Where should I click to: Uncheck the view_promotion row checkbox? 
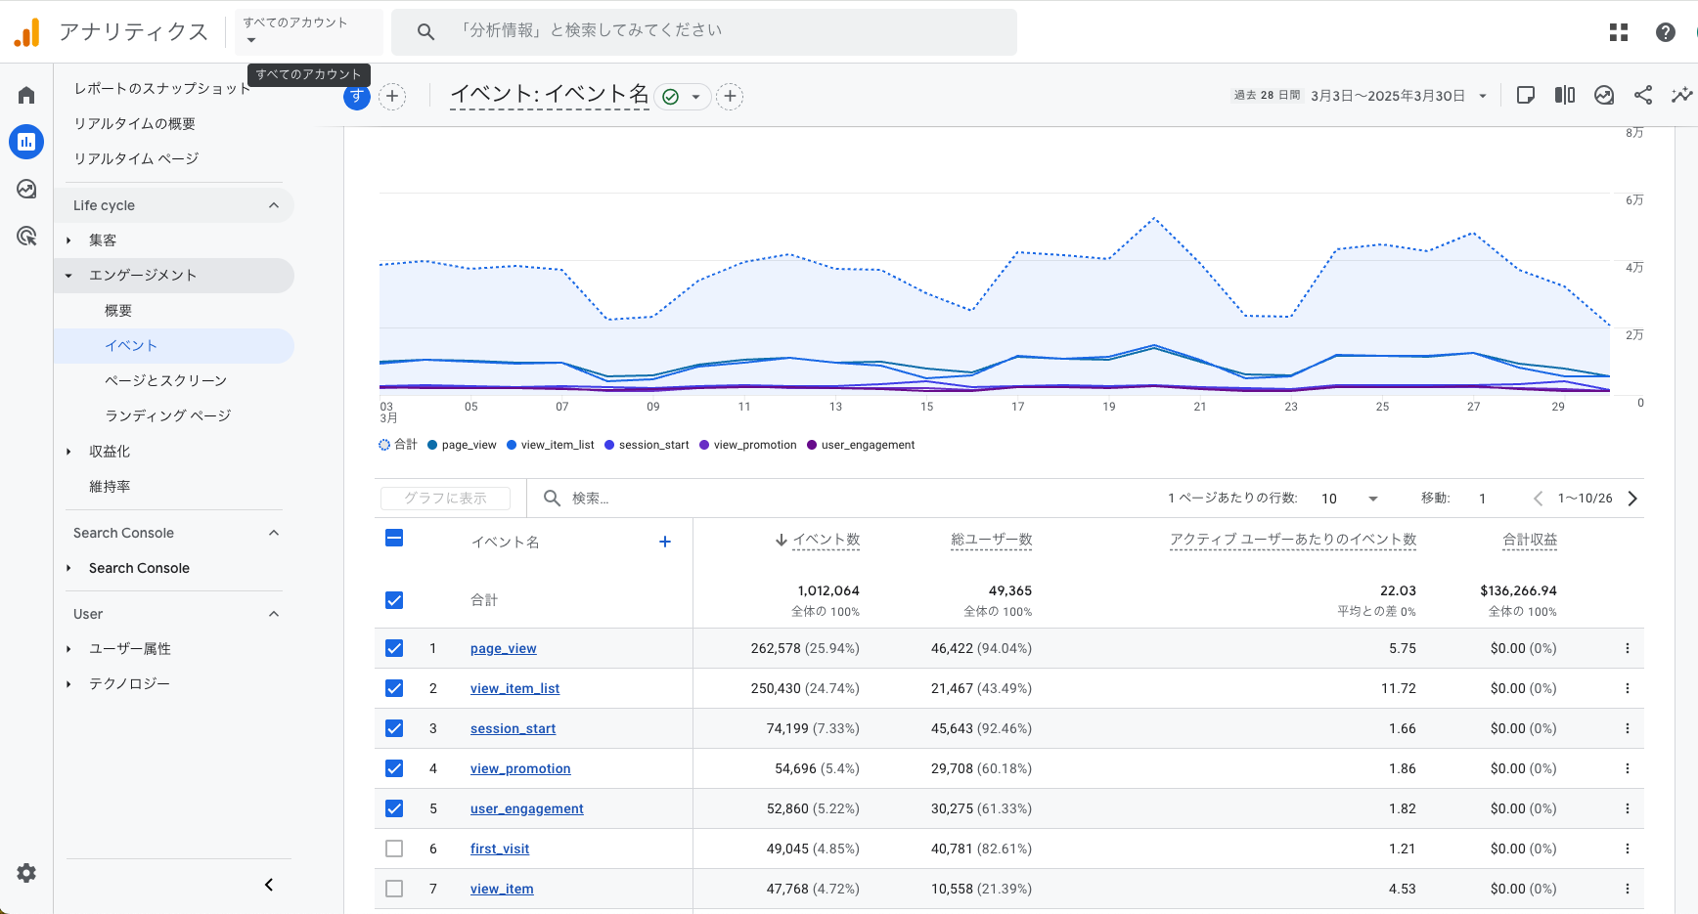[394, 768]
